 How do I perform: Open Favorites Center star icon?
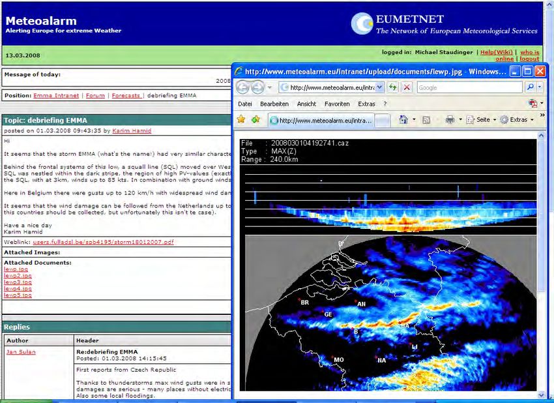click(241, 119)
